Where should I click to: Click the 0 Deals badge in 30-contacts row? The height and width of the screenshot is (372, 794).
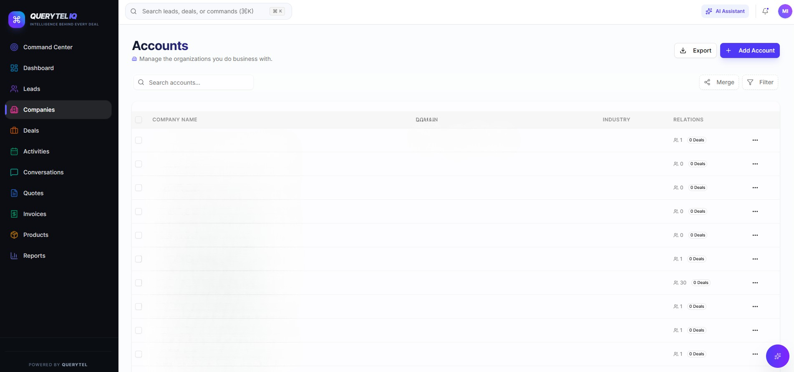(x=701, y=283)
